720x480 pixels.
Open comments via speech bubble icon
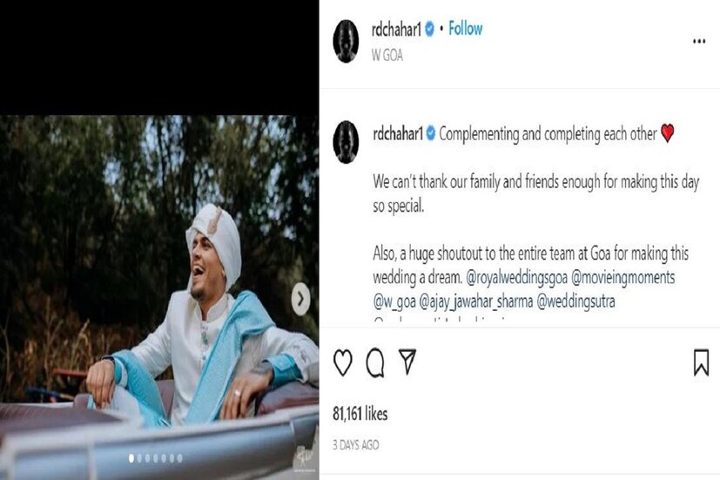pyautogui.click(x=375, y=362)
